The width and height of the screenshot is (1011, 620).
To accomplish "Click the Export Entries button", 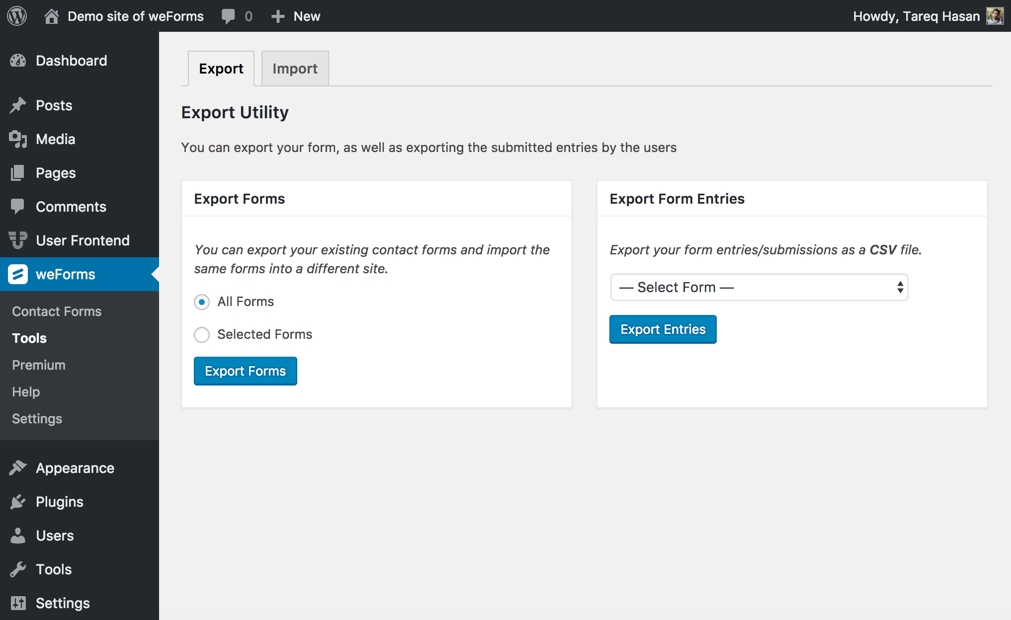I will pyautogui.click(x=662, y=329).
